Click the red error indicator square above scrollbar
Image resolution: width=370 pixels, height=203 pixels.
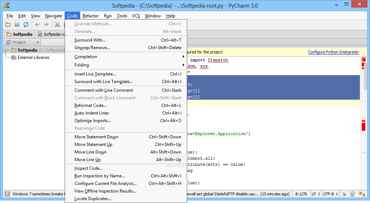pos(363,59)
